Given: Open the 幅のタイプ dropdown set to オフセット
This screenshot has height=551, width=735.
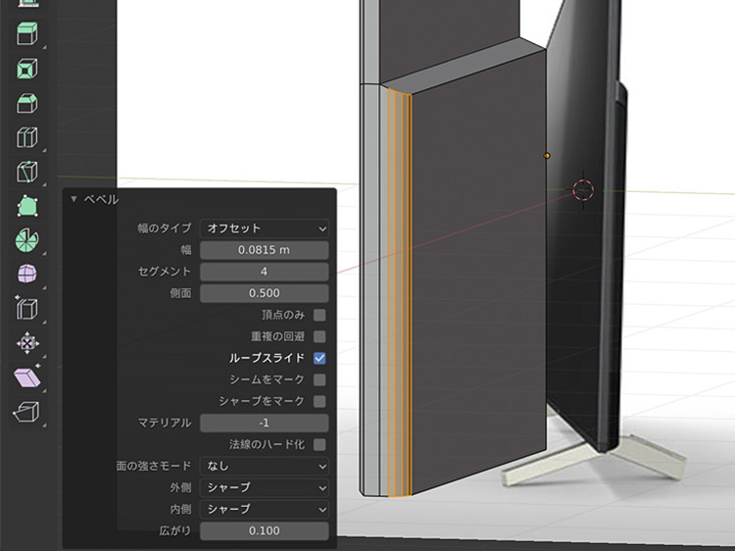Looking at the screenshot, I should click(x=265, y=227).
